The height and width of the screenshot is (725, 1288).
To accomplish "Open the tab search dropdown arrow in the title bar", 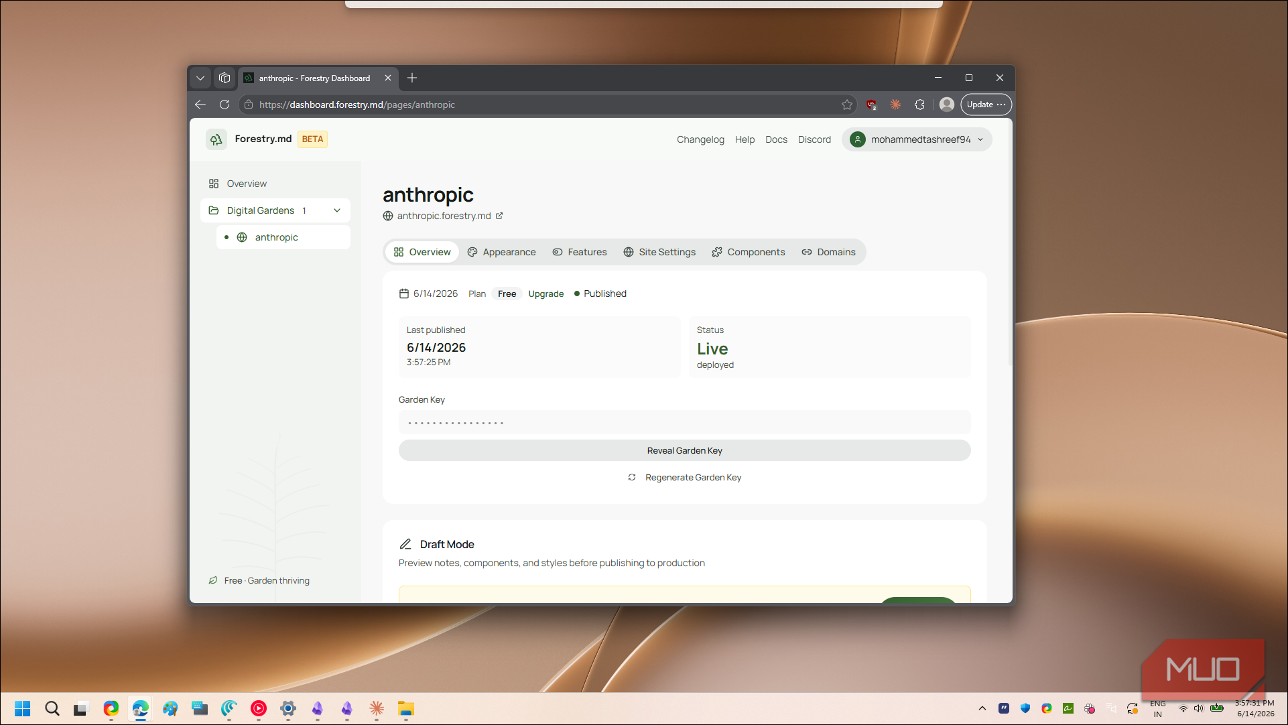I will pyautogui.click(x=200, y=78).
